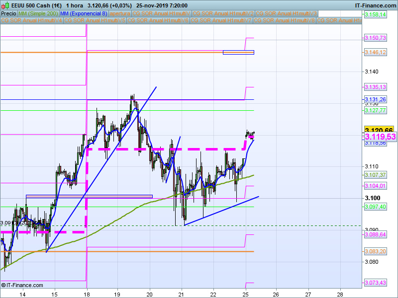Screen dimensions: 398x298
Task: Select the CG SOR Anual H1multiV4 label
Action: click(31, 20)
